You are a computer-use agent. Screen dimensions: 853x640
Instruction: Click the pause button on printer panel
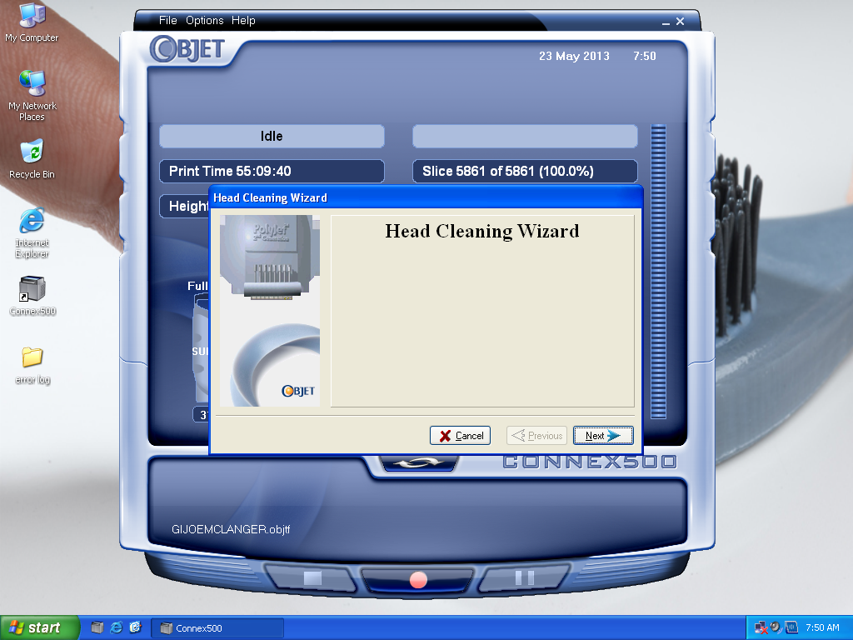tap(525, 578)
